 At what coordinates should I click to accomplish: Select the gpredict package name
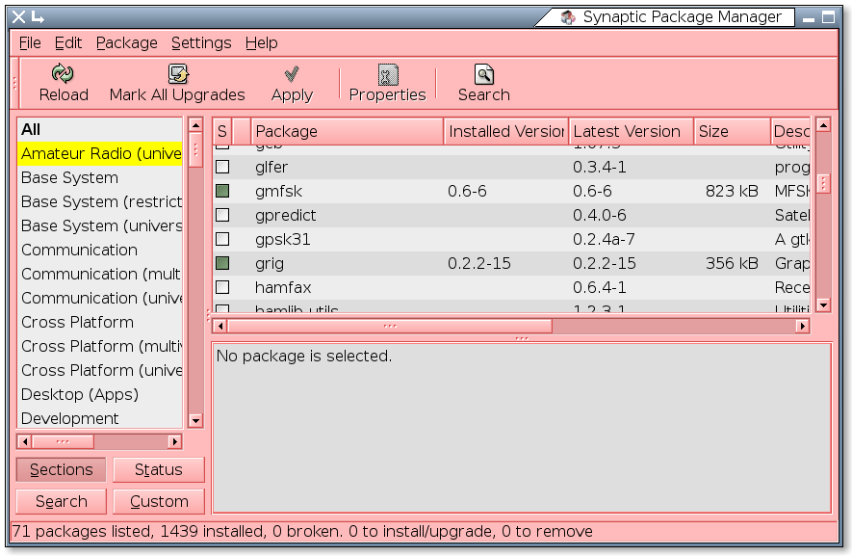(285, 215)
